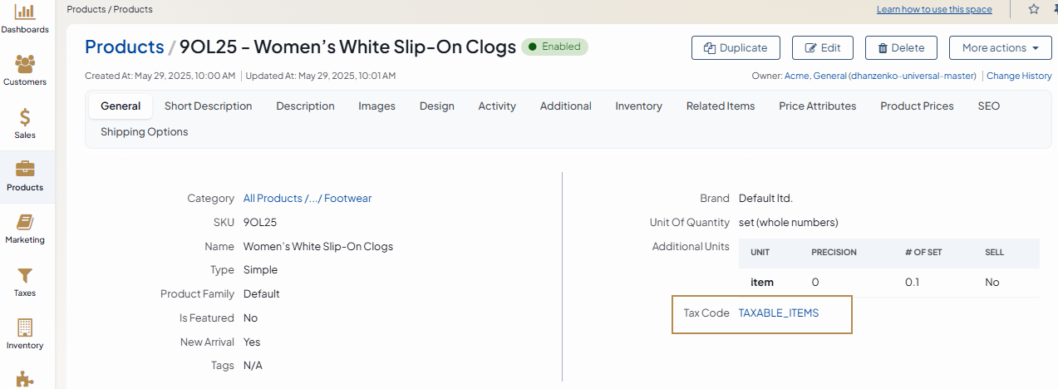Image resolution: width=1058 pixels, height=389 pixels.
Task: Switch to the Short Description tab
Action: tap(208, 106)
